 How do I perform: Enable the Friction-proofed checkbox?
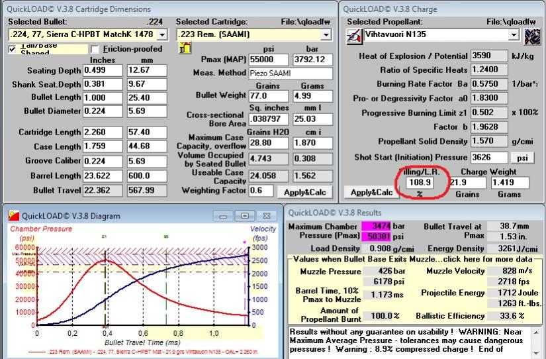coord(95,49)
